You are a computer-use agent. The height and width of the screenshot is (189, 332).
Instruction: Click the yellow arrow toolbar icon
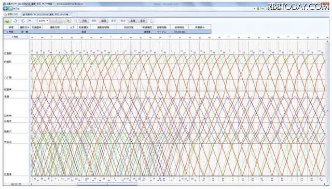coord(68,21)
